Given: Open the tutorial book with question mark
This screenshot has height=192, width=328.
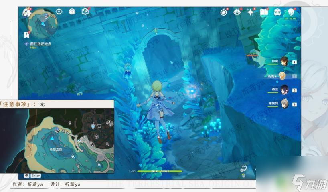Looking at the screenshot, I should 85,12.
